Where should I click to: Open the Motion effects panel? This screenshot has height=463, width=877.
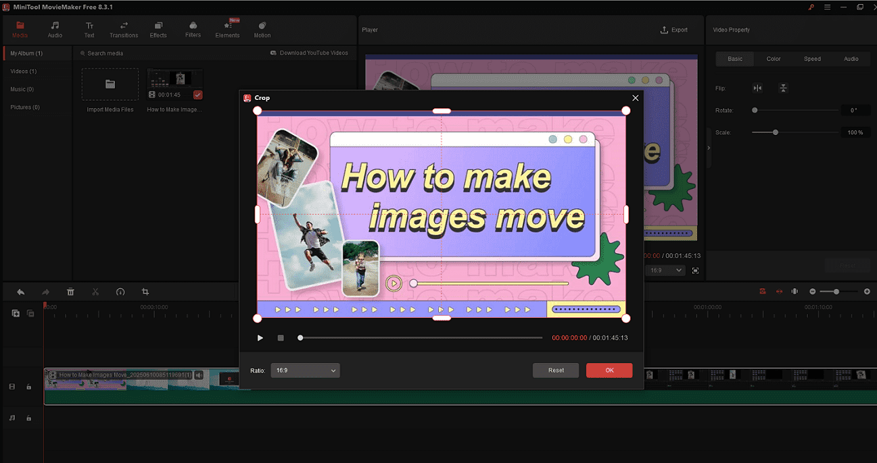[x=262, y=28]
